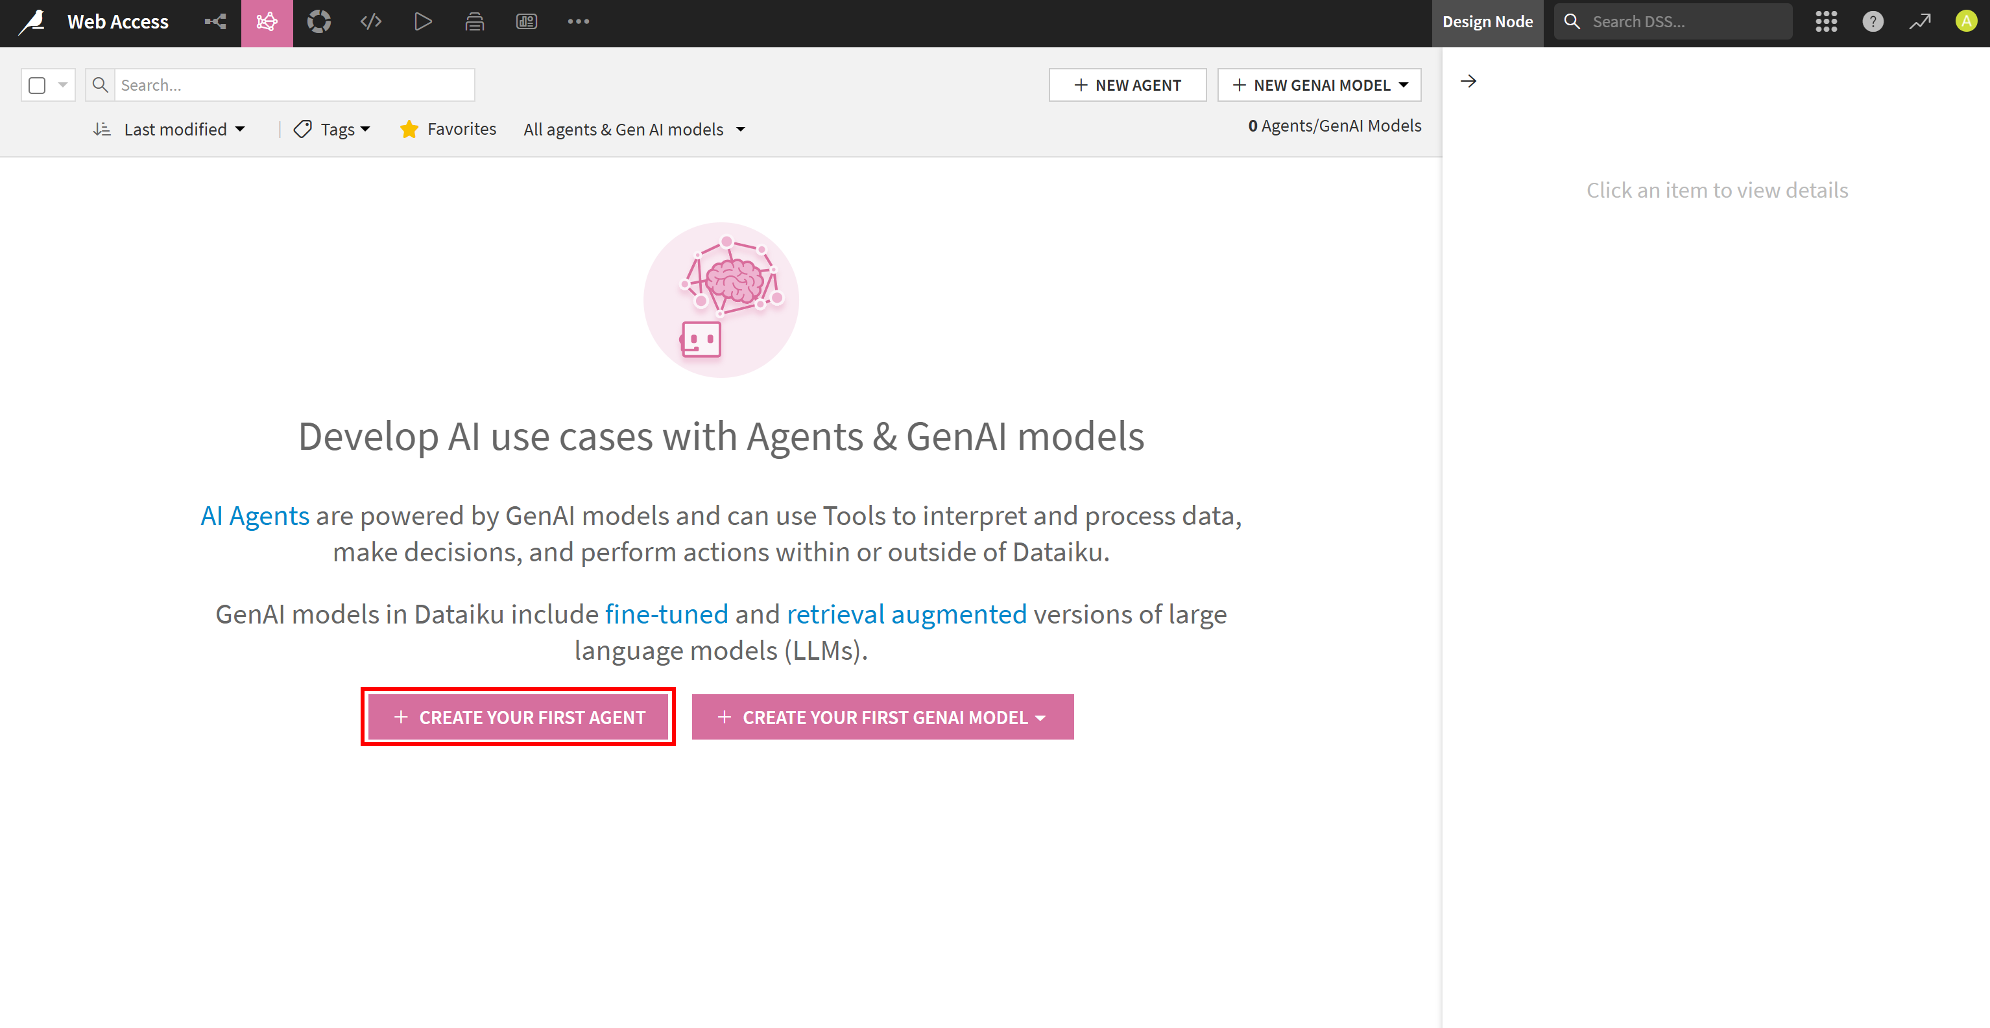Image resolution: width=1990 pixels, height=1028 pixels.
Task: Click the 0 Agents/GenAI Models count text
Action: [1334, 125]
